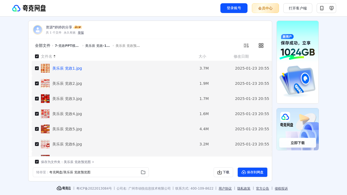Image resolution: width=347 pixels, height=195 pixels.
Task: Open the folder picker icon in the save path field
Action: click(x=143, y=172)
